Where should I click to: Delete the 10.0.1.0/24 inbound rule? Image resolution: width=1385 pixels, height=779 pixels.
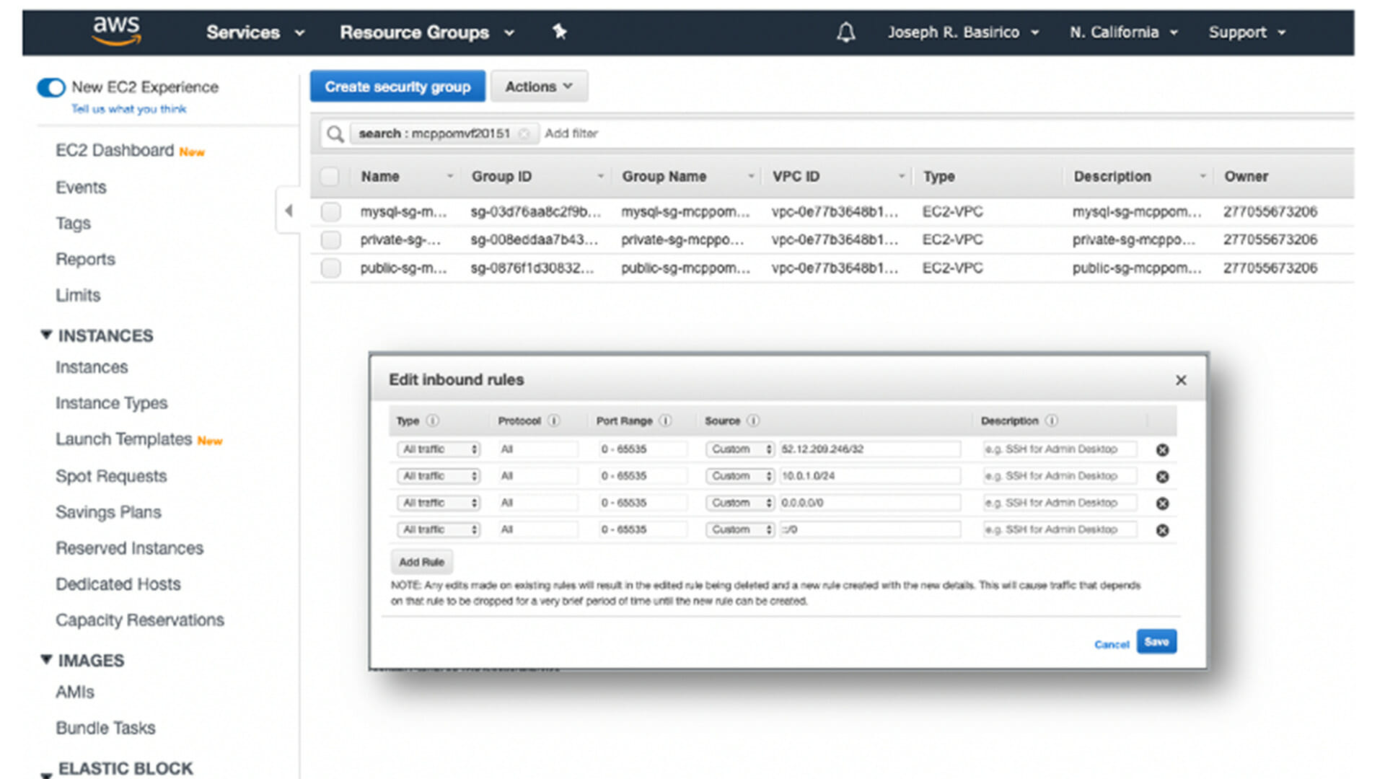(x=1162, y=477)
